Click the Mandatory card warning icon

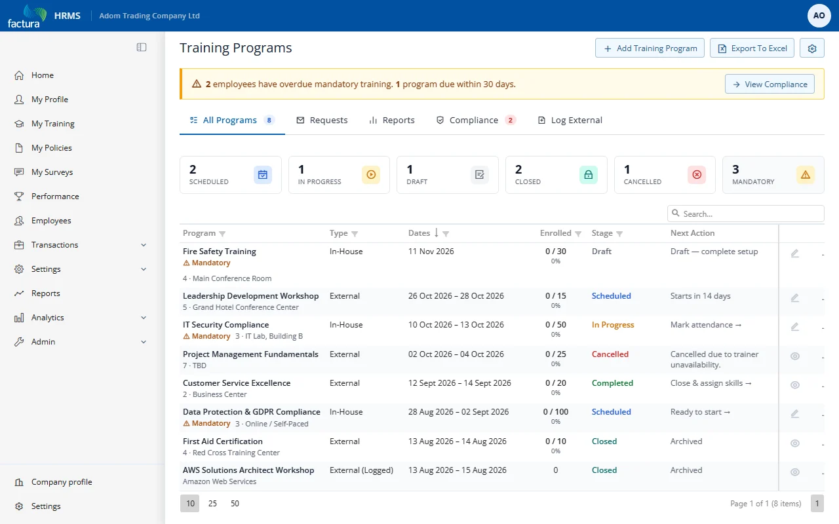tap(806, 175)
